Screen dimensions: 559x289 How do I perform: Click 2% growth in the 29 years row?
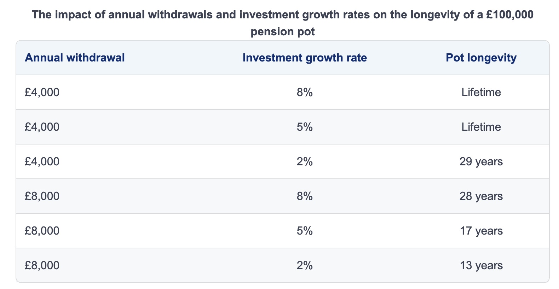click(x=305, y=161)
